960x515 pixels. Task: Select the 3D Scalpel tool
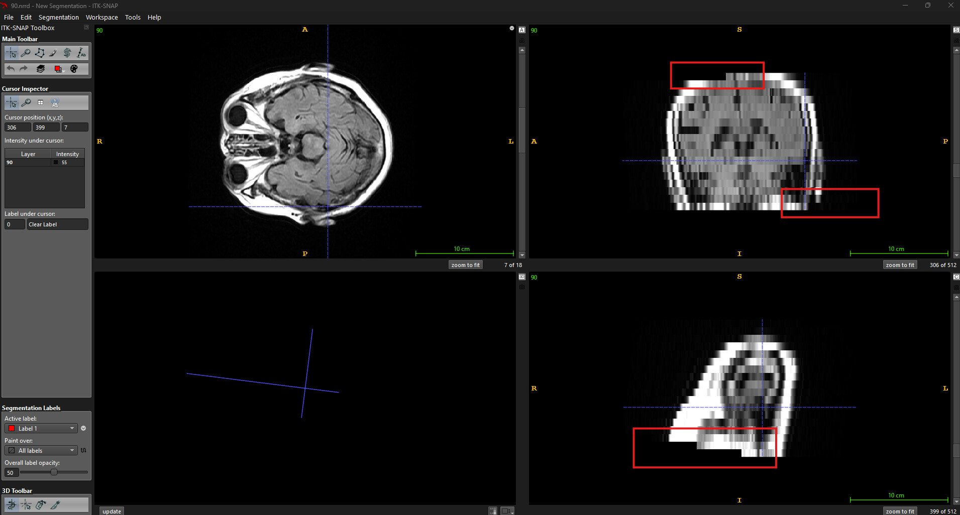pos(55,504)
